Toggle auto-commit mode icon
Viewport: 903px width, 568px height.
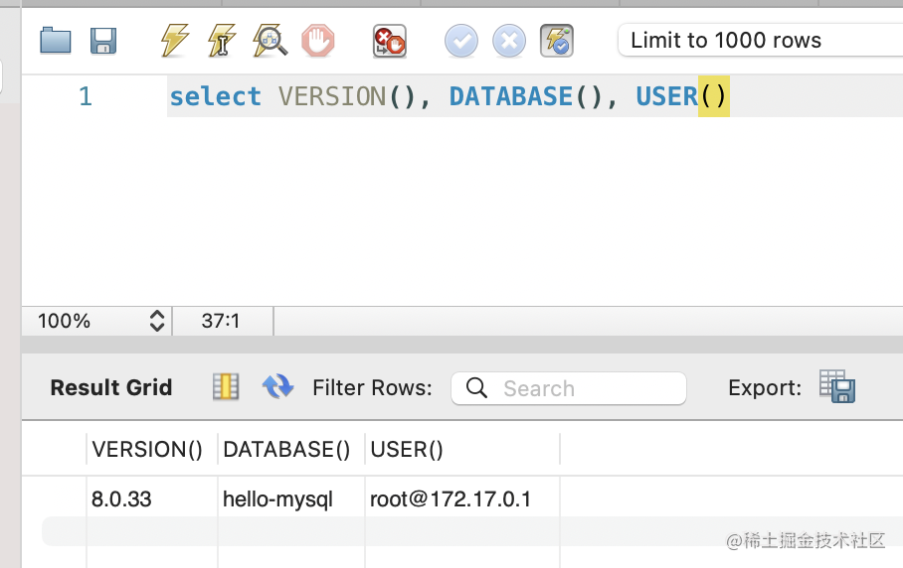[556, 41]
